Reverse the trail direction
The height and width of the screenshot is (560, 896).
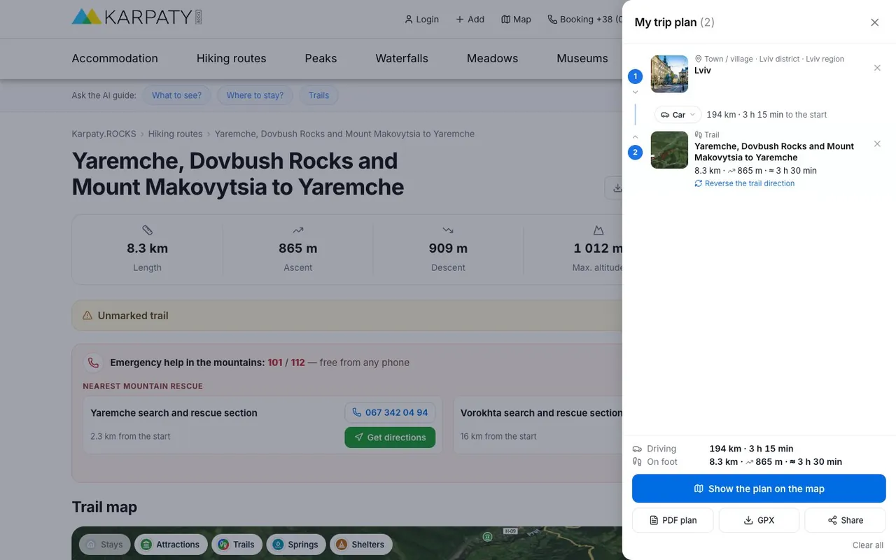(x=744, y=183)
